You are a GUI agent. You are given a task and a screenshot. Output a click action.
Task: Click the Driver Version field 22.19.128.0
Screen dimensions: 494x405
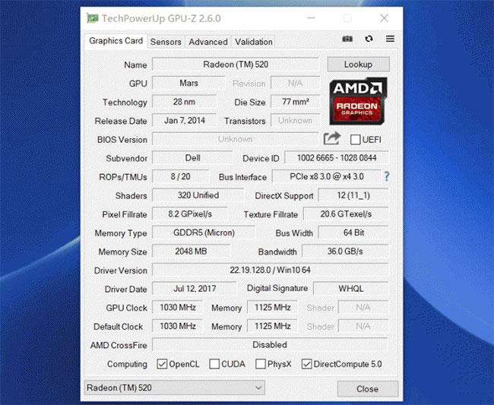tap(271, 270)
